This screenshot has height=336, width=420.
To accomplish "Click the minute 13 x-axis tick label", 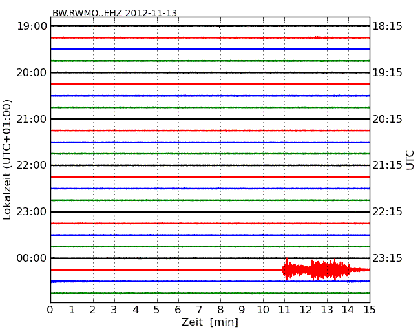I will 327,310.
